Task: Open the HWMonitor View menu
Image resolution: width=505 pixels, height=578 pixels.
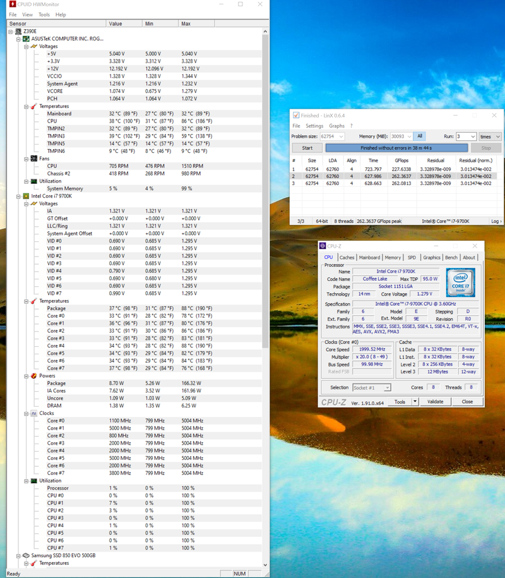Action: pyautogui.click(x=28, y=15)
